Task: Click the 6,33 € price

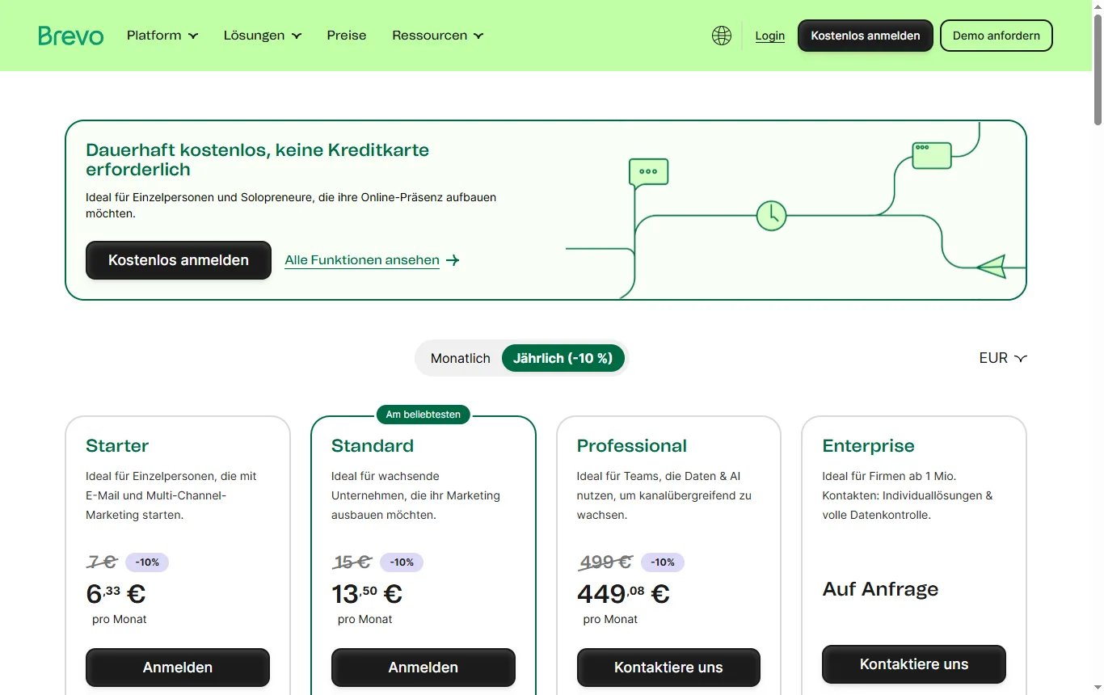Action: pyautogui.click(x=116, y=594)
